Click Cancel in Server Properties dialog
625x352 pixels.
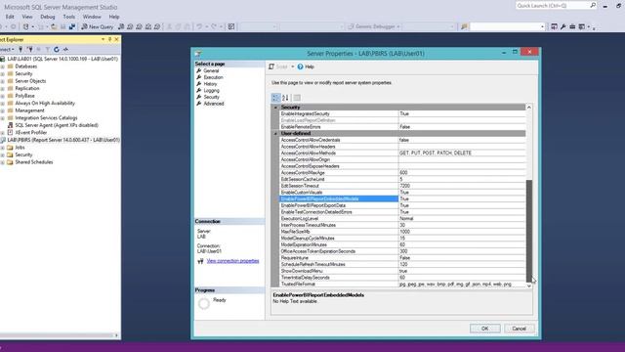pyautogui.click(x=519, y=329)
